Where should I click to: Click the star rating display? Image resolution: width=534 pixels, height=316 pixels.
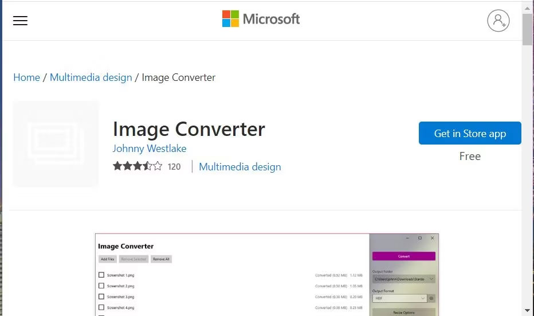point(137,166)
